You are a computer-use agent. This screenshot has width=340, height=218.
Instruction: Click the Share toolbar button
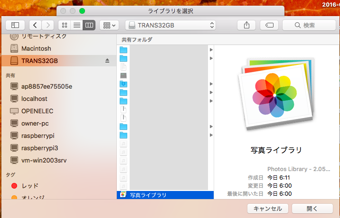pos(246,25)
